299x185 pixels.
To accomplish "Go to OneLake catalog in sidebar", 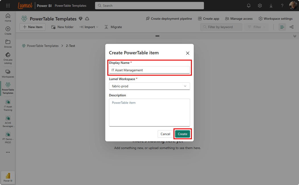I will pos(8,58).
